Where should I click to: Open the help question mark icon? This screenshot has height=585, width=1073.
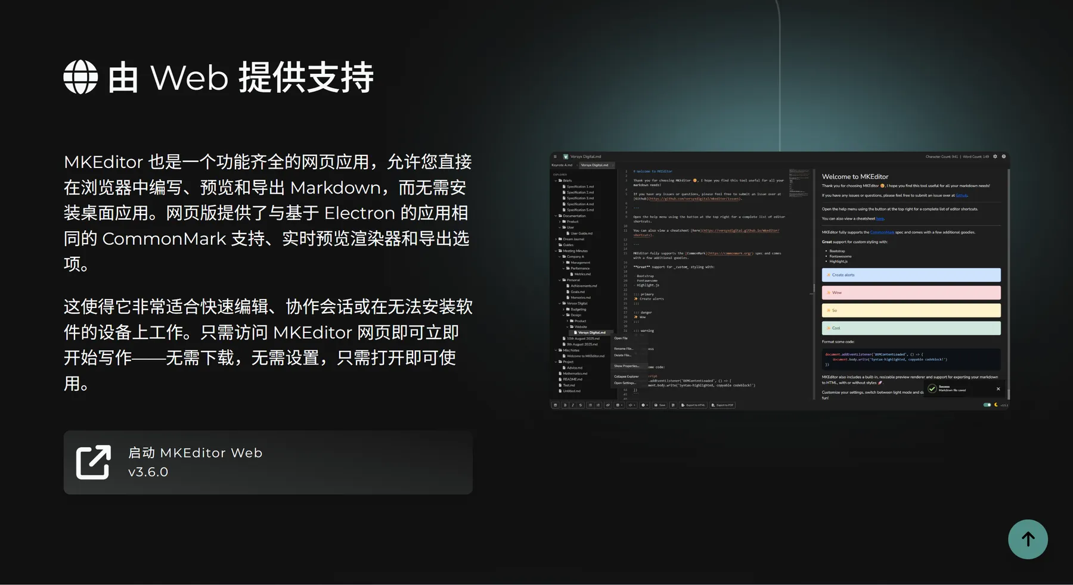(x=1004, y=157)
